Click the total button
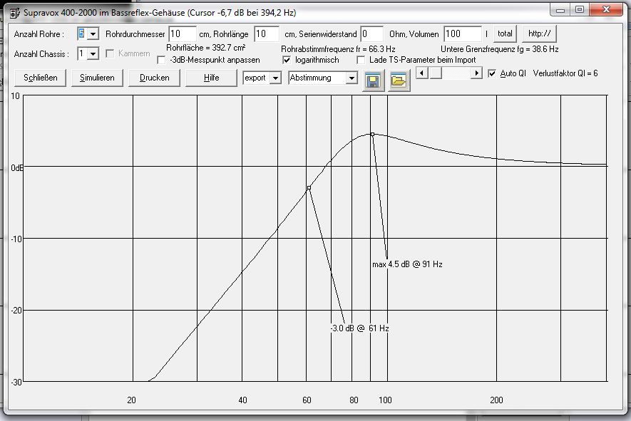Screen dimensions: 631x421 pos(505,33)
